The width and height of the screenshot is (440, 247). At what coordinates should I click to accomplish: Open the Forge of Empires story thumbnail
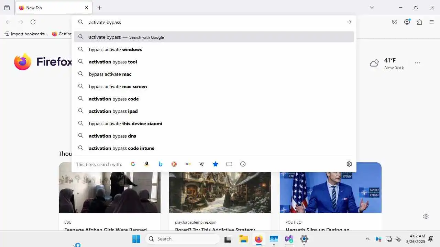point(220,192)
